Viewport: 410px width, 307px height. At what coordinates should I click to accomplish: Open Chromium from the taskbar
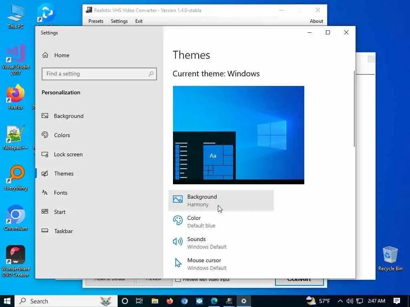tap(185, 301)
